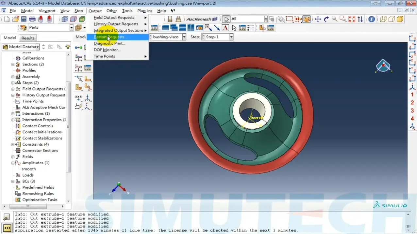Apply view 3 from views toolbar

point(412,111)
